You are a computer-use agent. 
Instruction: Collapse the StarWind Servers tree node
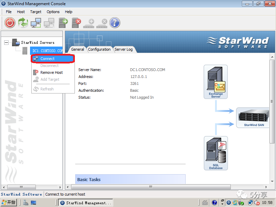point(6,42)
